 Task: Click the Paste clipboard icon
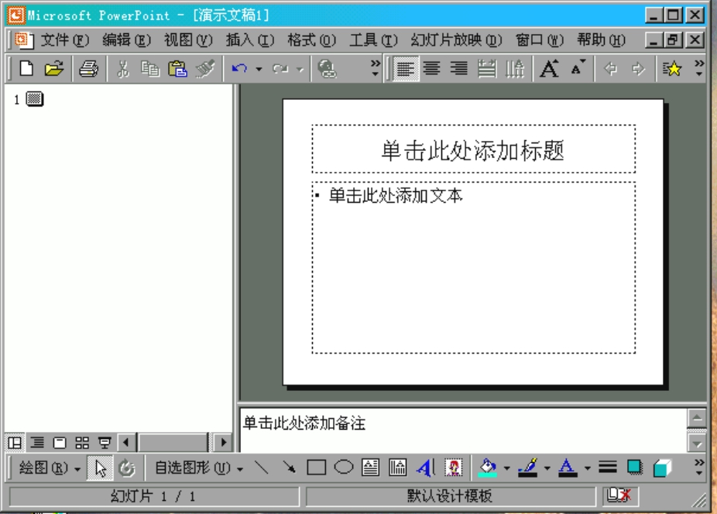pyautogui.click(x=177, y=69)
